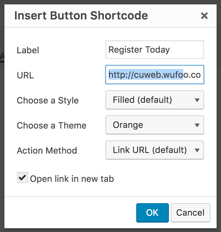Click the 'Insert Button Shortcode' dialog title

click(81, 16)
